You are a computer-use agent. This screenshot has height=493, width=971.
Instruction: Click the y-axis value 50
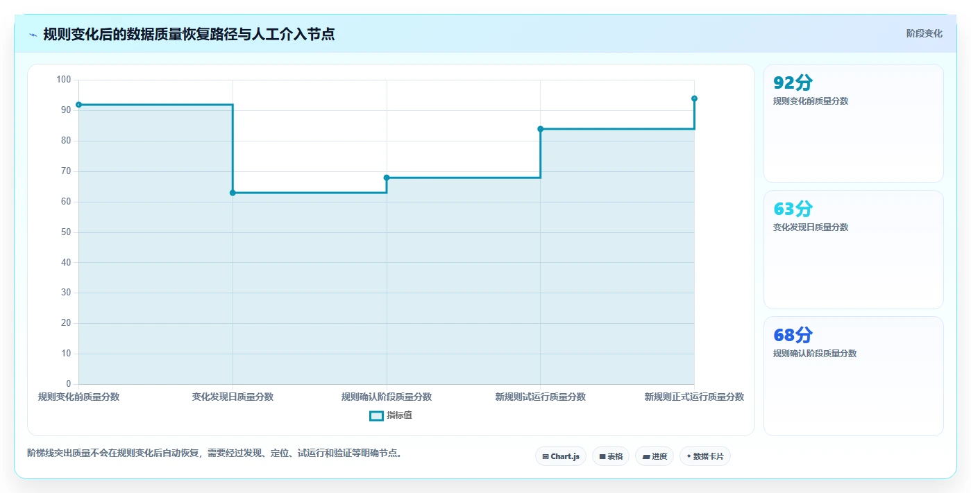pos(66,232)
